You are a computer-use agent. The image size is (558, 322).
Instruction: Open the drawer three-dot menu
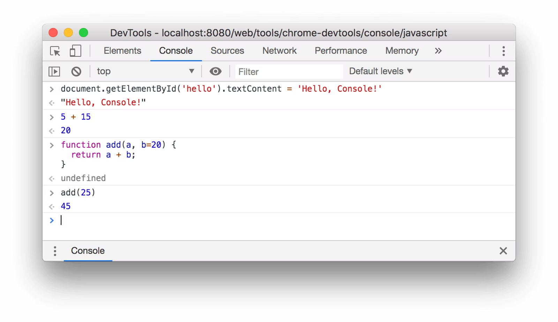pos(55,251)
